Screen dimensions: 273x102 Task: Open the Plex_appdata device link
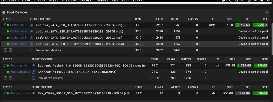19,66
